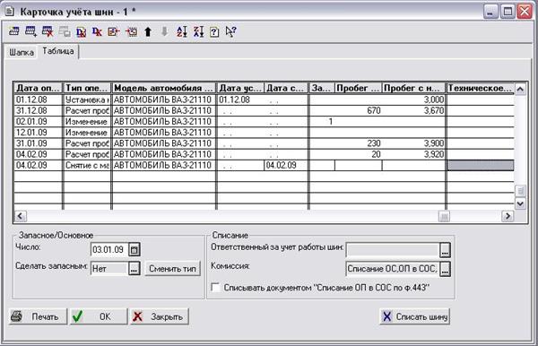Image resolution: width=538 pixels, height=346 pixels.
Task: Click the Сделать запасным field Нет
Action: [109, 269]
